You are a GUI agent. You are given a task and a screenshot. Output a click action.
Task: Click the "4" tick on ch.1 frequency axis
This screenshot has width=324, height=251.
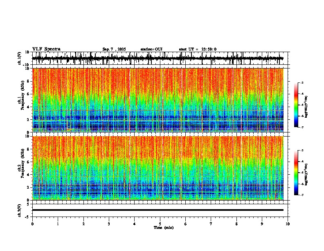29,107
